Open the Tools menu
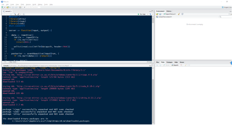Image resolution: width=233 pixels, height=125 pixels. pyautogui.click(x=46, y=4)
